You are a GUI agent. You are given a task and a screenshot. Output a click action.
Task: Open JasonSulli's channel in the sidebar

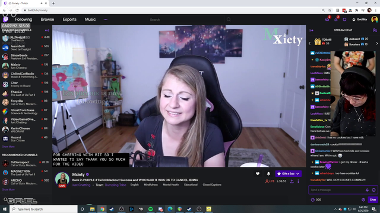pyautogui.click(x=26, y=47)
